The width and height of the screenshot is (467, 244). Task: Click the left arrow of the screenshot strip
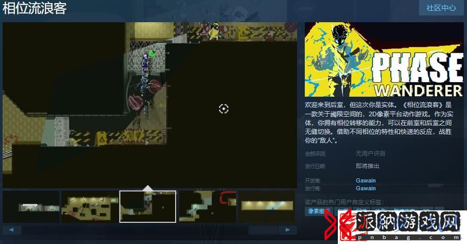click(11, 230)
